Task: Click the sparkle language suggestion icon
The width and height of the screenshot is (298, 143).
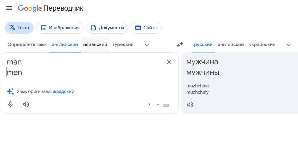Action: click(x=10, y=92)
